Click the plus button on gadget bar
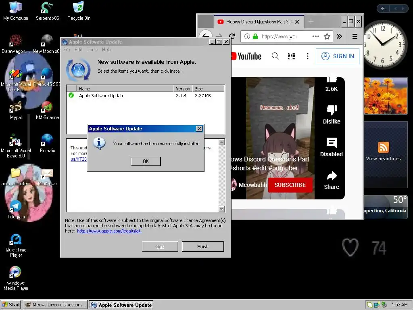 383,8
